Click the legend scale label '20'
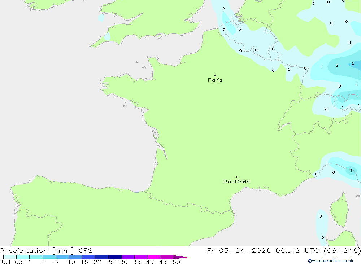The width and height of the screenshot is (361, 264). pyautogui.click(x=97, y=262)
